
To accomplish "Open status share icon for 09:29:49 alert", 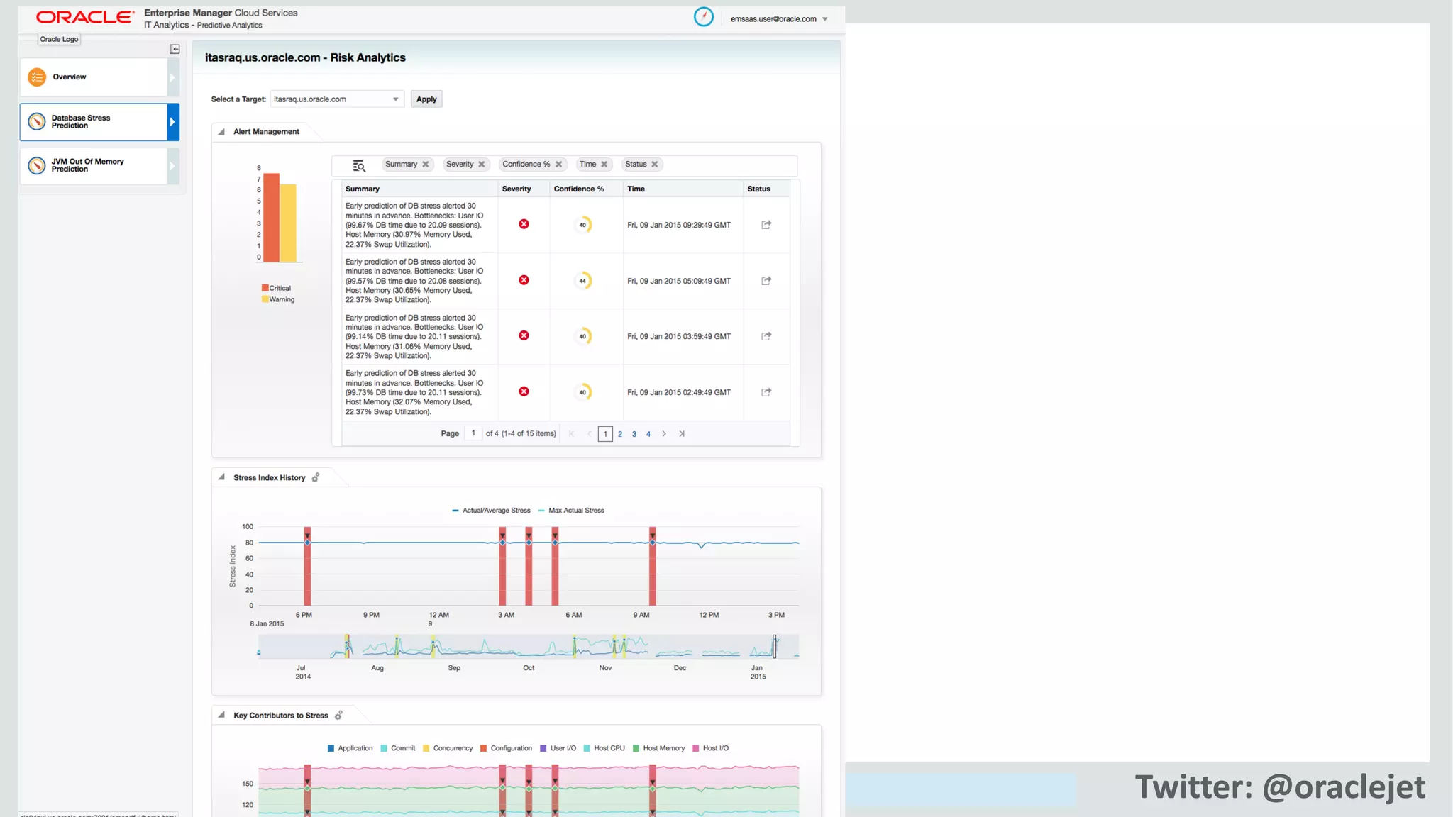I will point(766,225).
